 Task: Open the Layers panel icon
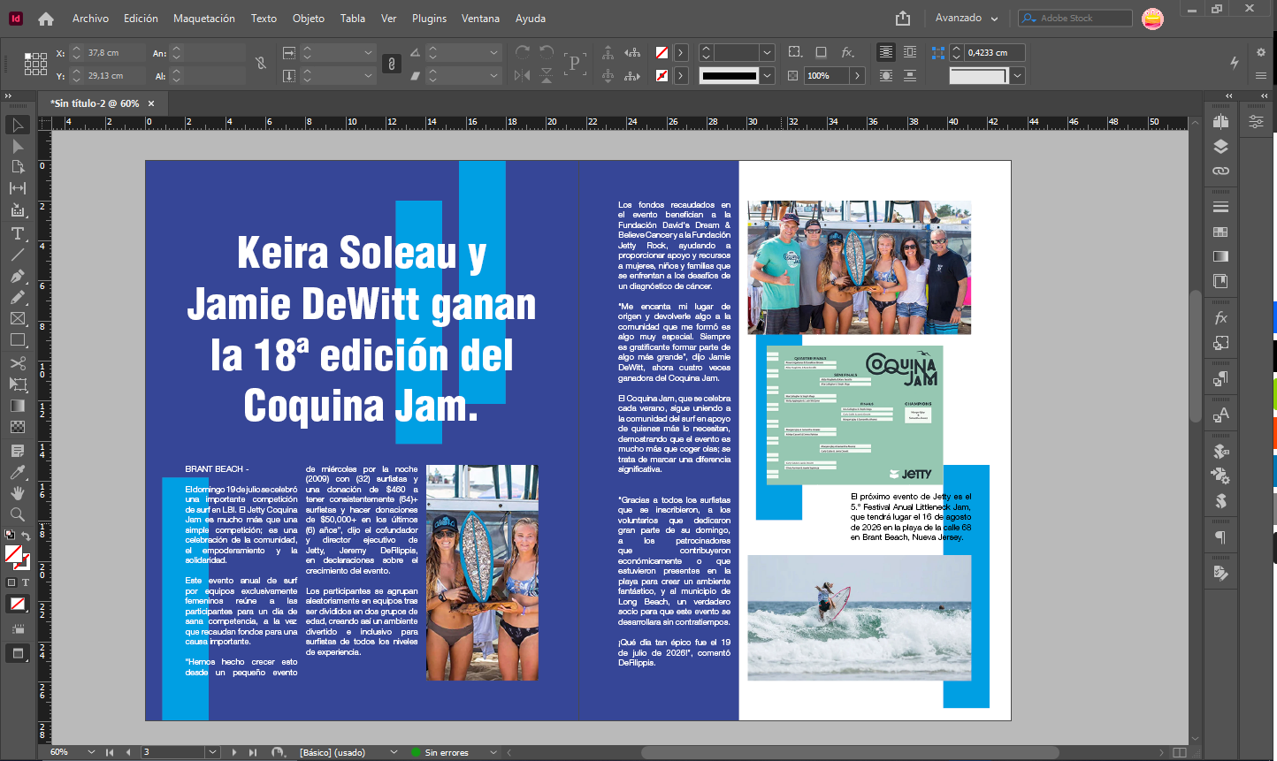[1220, 147]
